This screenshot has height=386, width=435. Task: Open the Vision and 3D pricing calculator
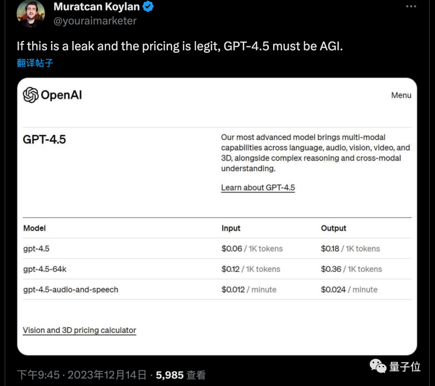click(x=79, y=330)
